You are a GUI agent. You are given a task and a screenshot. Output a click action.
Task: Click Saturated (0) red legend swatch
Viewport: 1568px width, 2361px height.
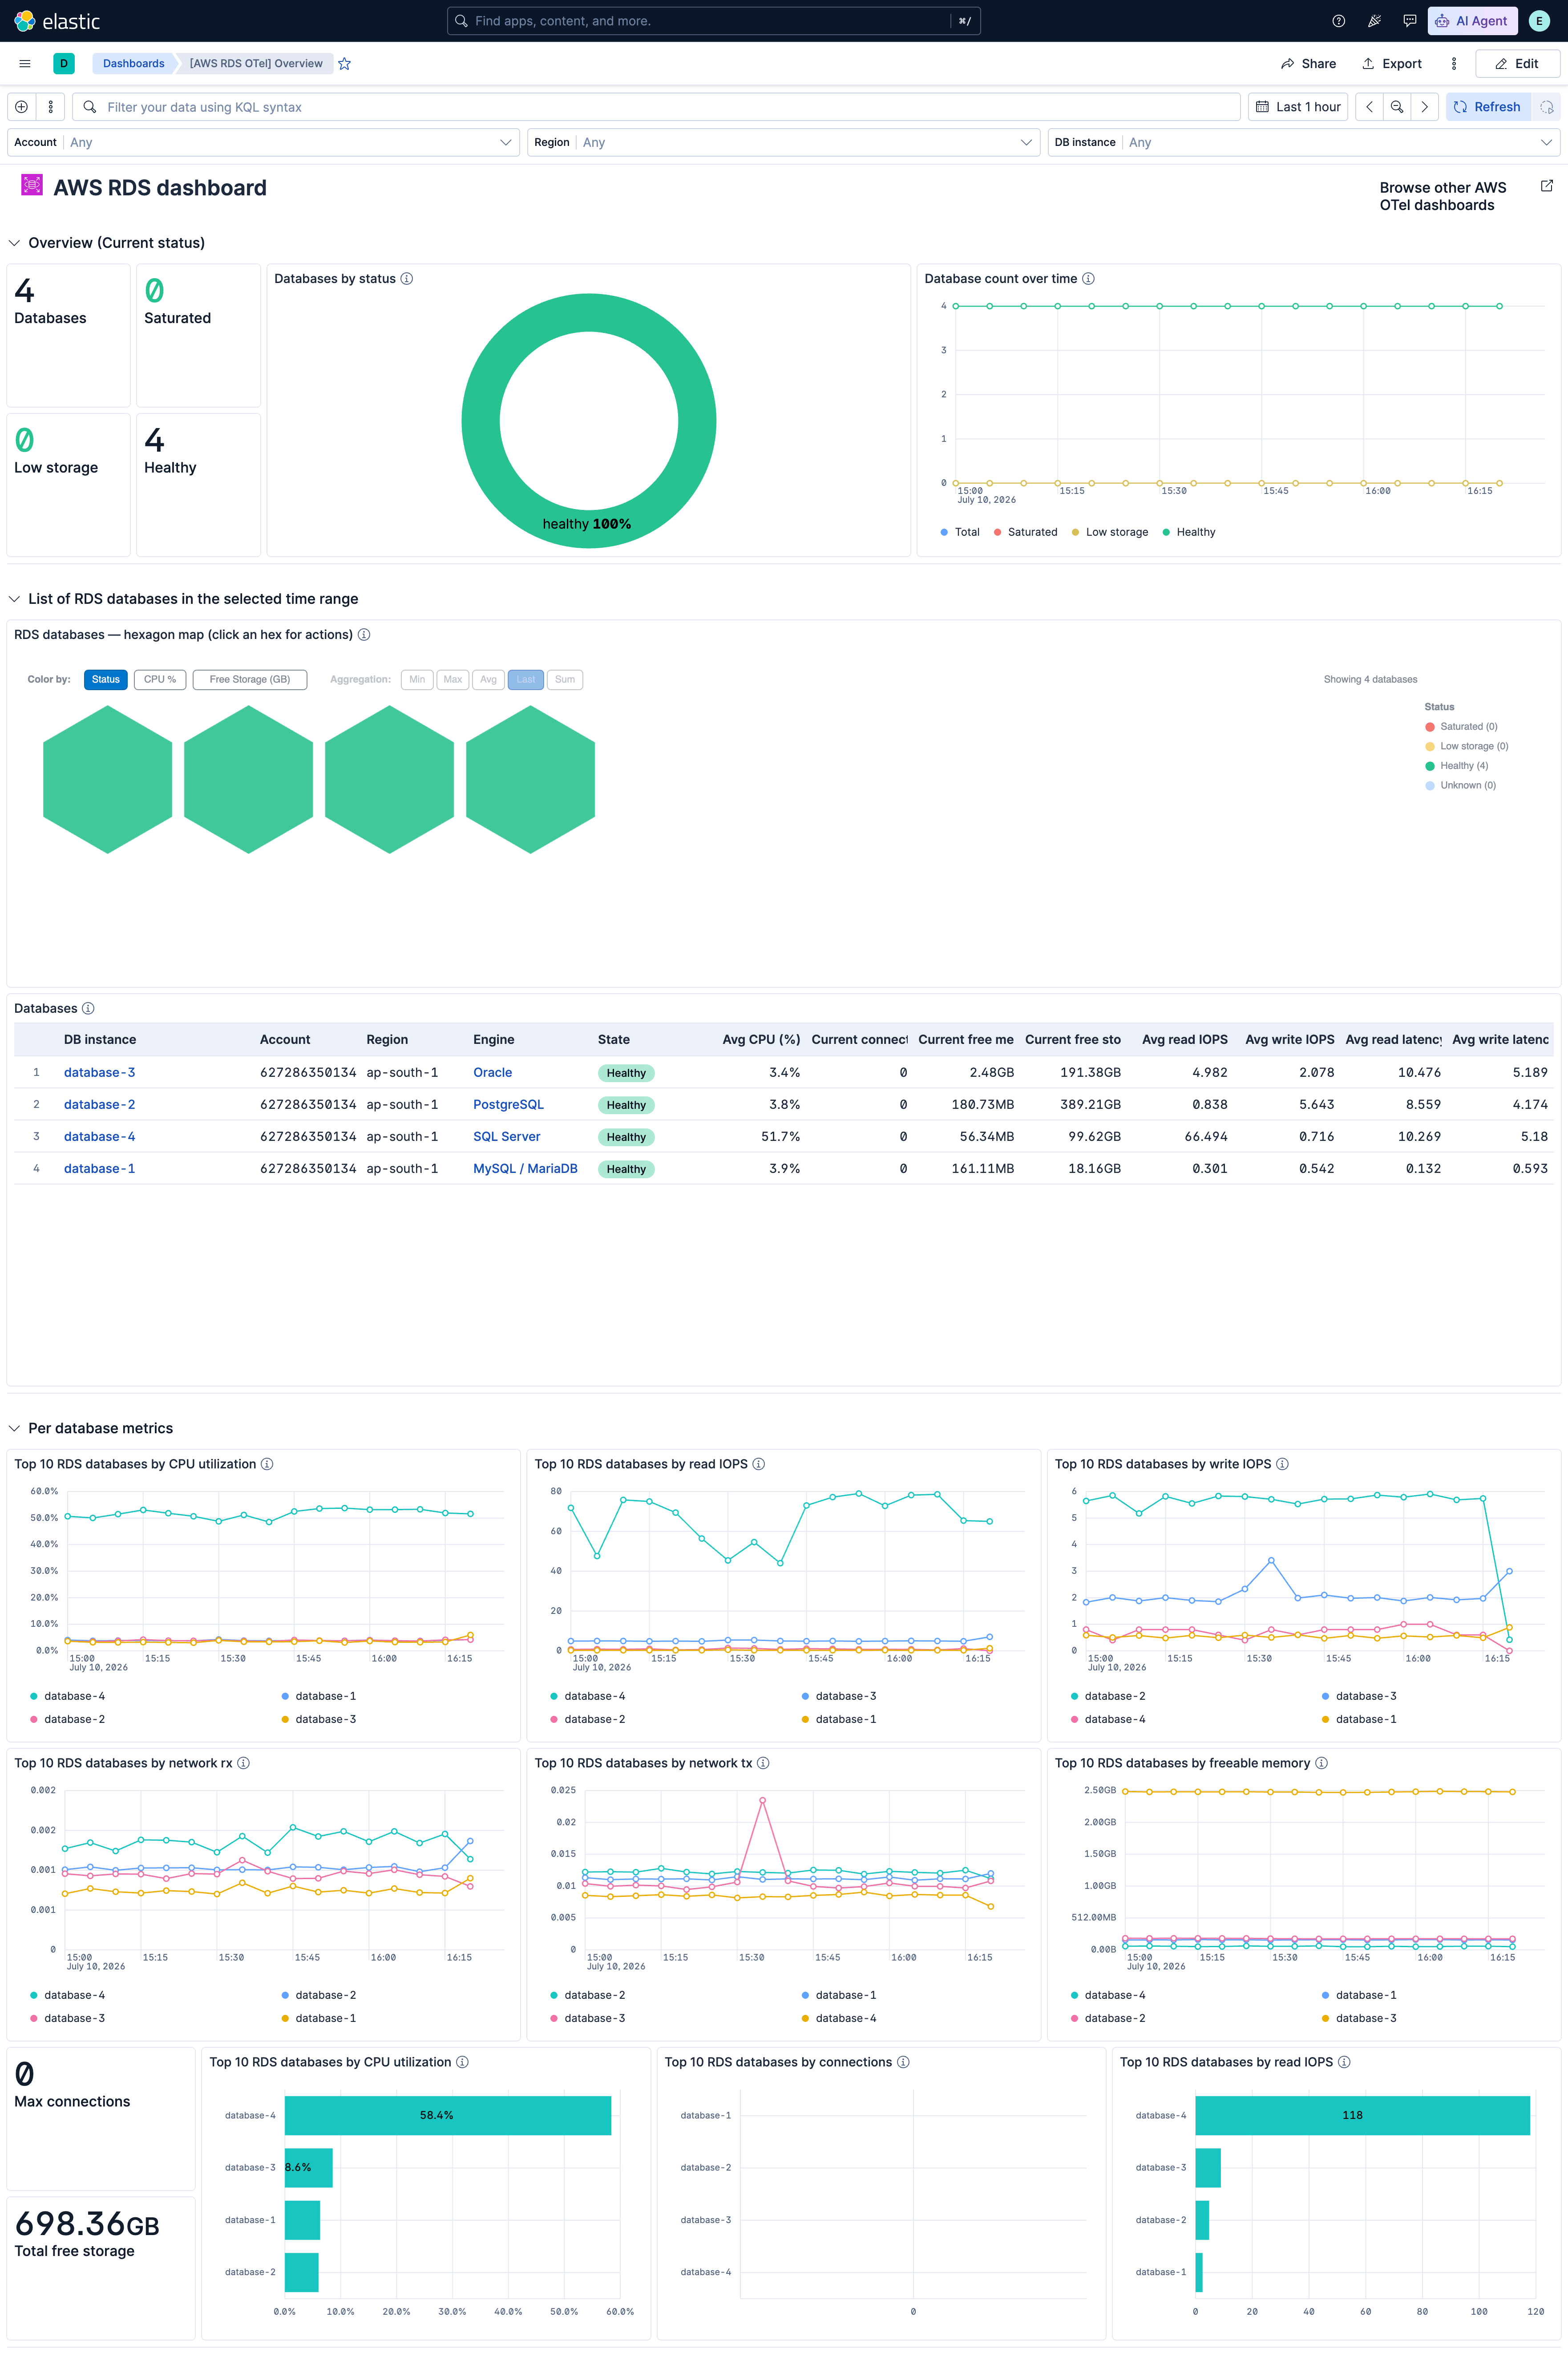click(1430, 727)
